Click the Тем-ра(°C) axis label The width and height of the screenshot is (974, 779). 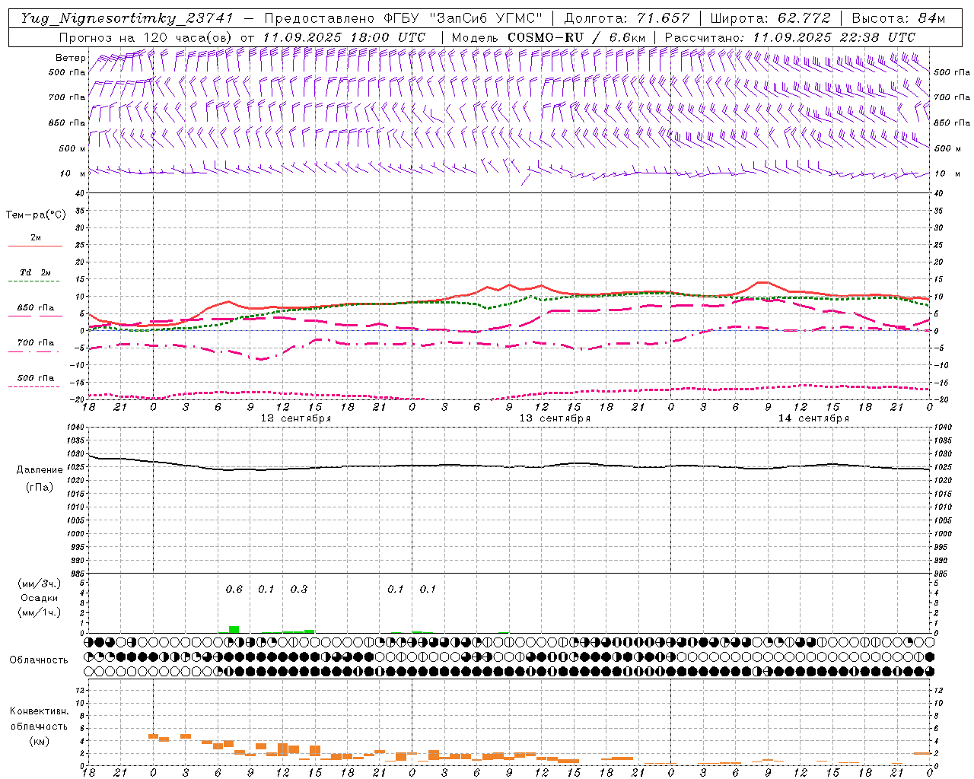click(36, 215)
